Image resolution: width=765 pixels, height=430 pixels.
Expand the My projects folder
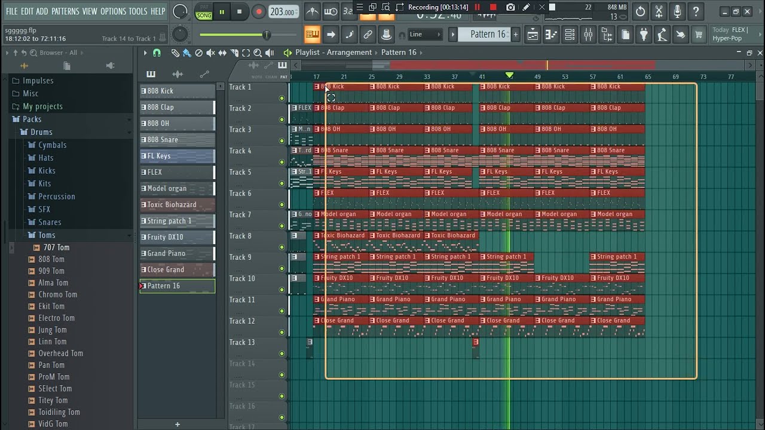42,106
